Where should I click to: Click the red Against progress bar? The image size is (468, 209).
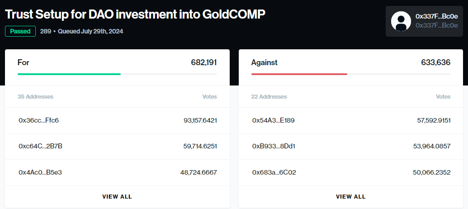[299, 74]
